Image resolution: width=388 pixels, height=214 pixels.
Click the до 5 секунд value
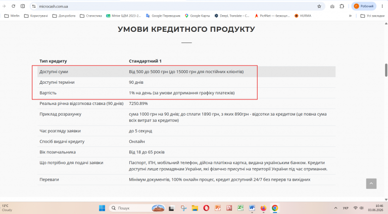tap(140, 131)
